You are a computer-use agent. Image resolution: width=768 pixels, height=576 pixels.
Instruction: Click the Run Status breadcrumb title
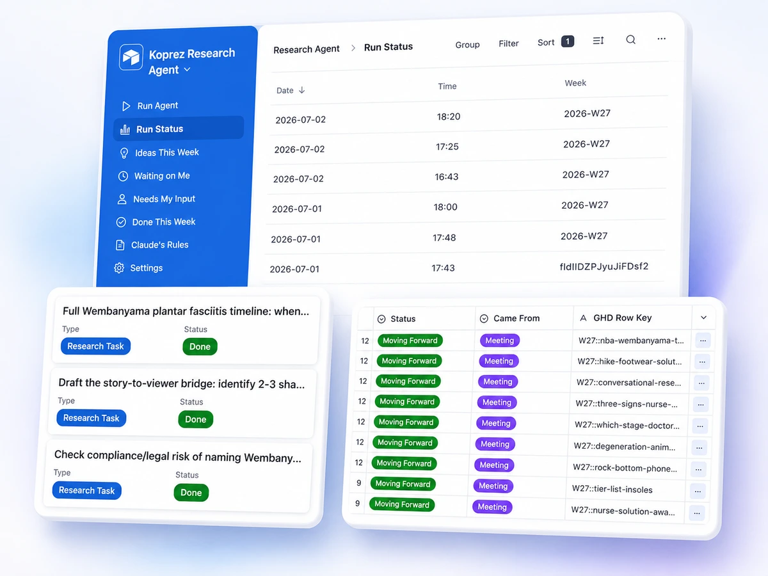[x=388, y=47]
